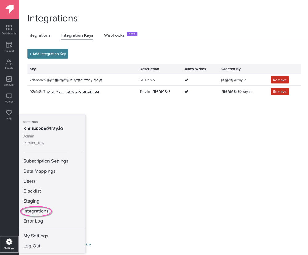This screenshot has height=255, width=308.
Task: Click the Add Integration Key button
Action: 48,53
